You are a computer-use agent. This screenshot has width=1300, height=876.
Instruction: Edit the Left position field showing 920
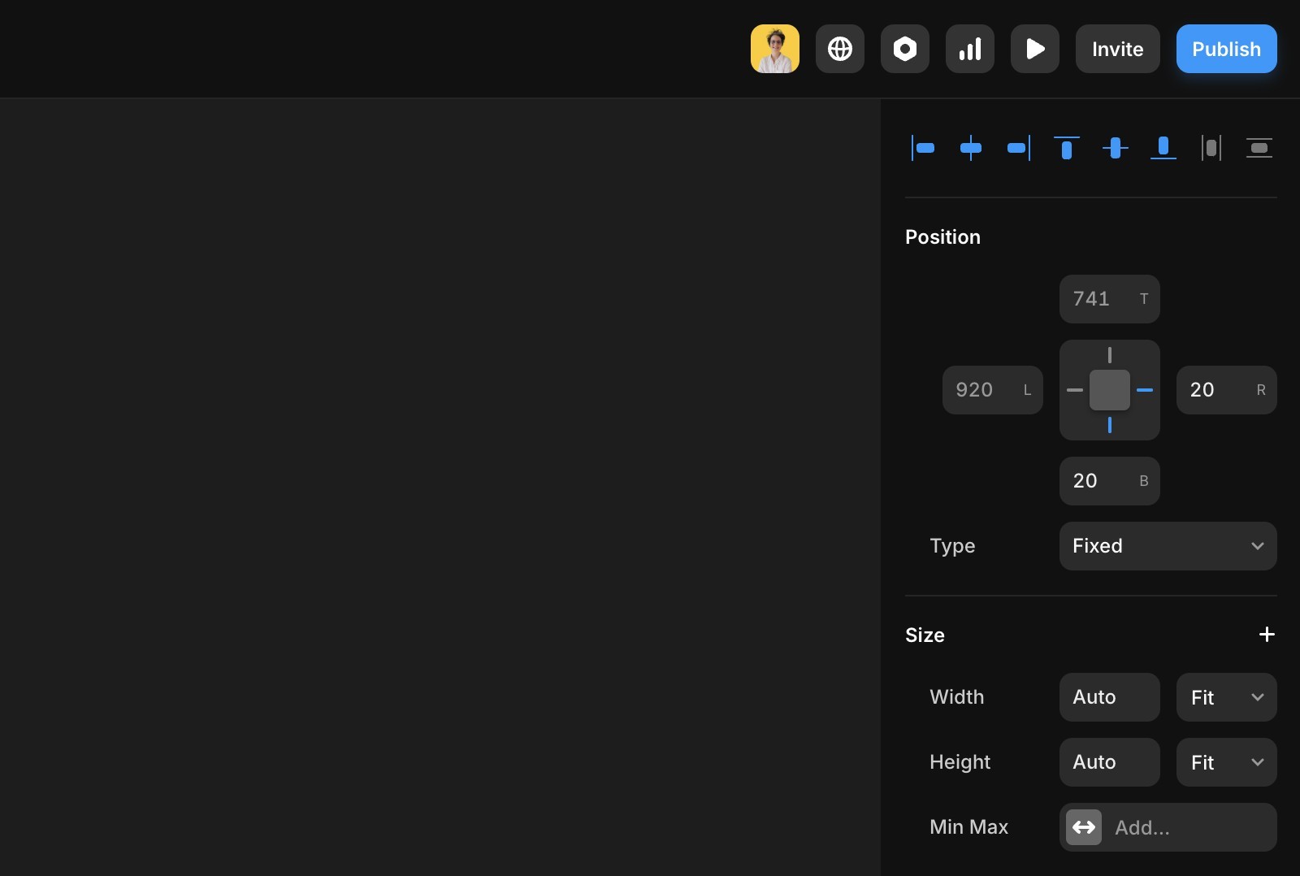click(993, 390)
